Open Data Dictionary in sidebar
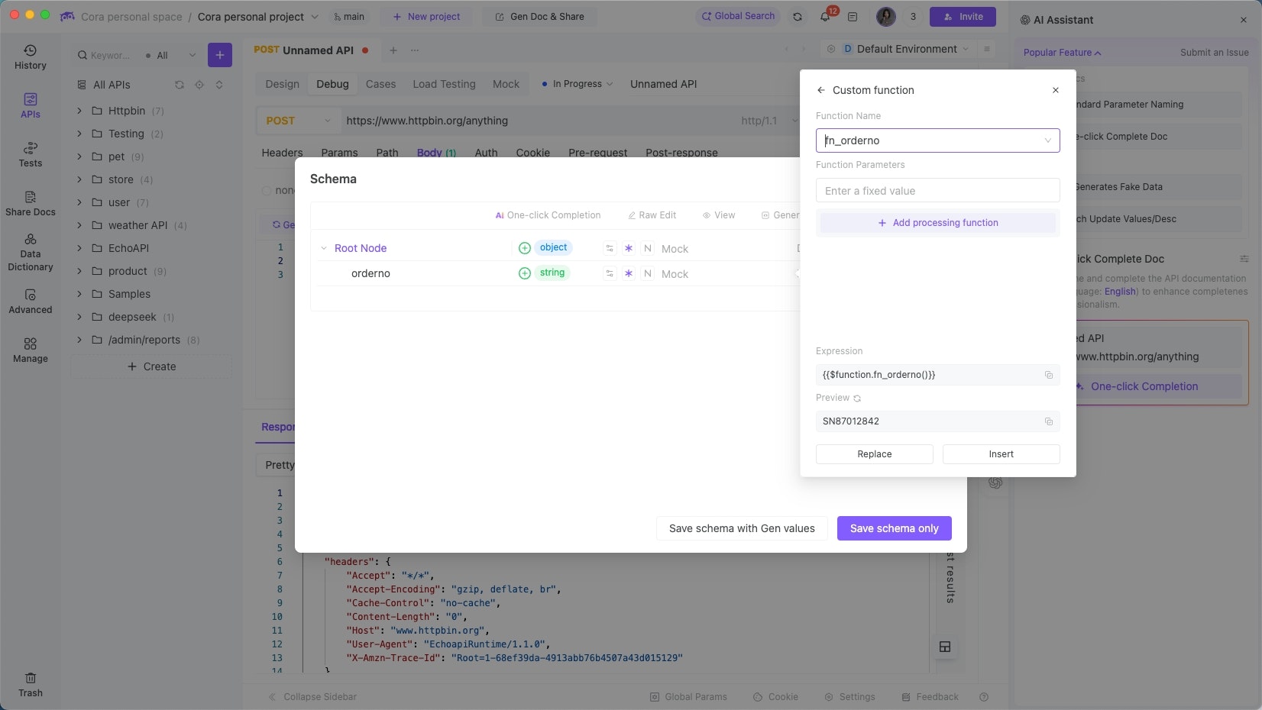This screenshot has height=710, width=1262. (31, 253)
